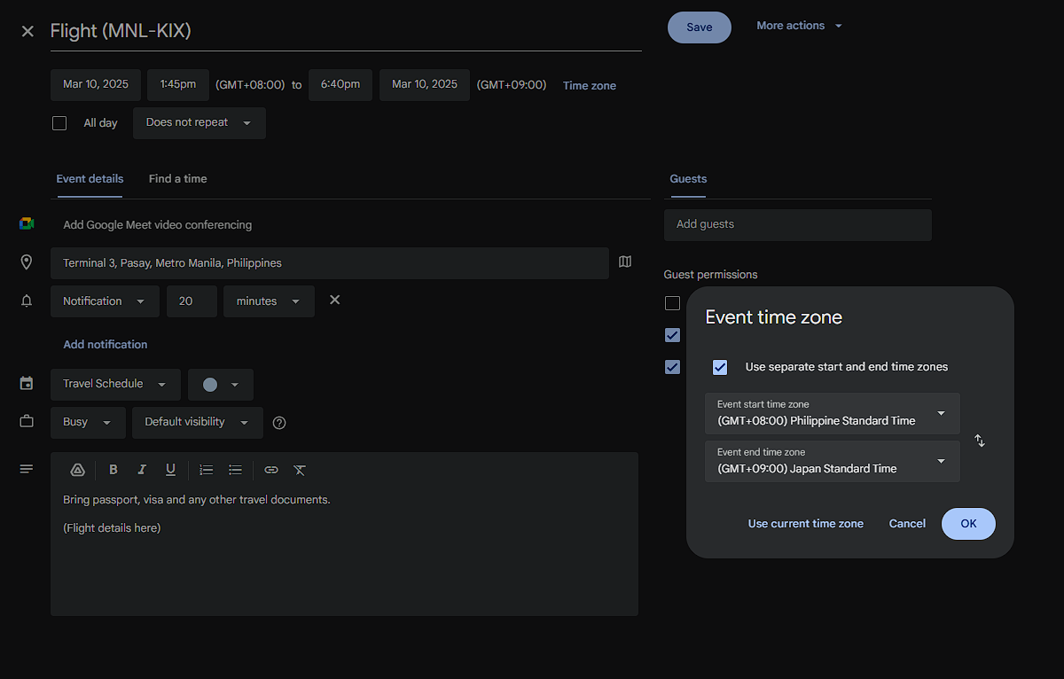Click the calendar icon beside Travel Schedule
The height and width of the screenshot is (679, 1064).
click(x=27, y=384)
